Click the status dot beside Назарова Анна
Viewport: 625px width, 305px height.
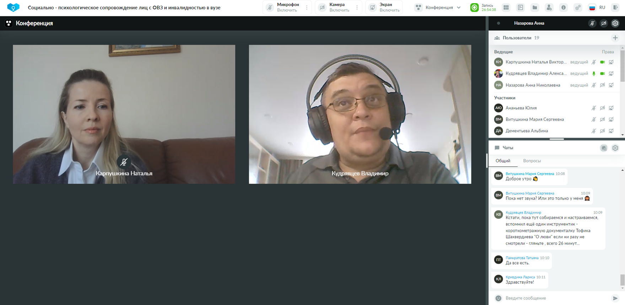(x=499, y=23)
